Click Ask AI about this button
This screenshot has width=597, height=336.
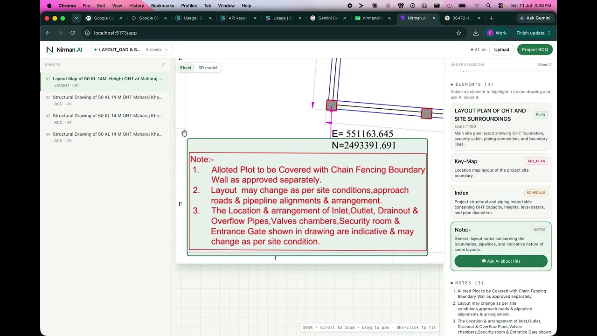click(x=501, y=261)
